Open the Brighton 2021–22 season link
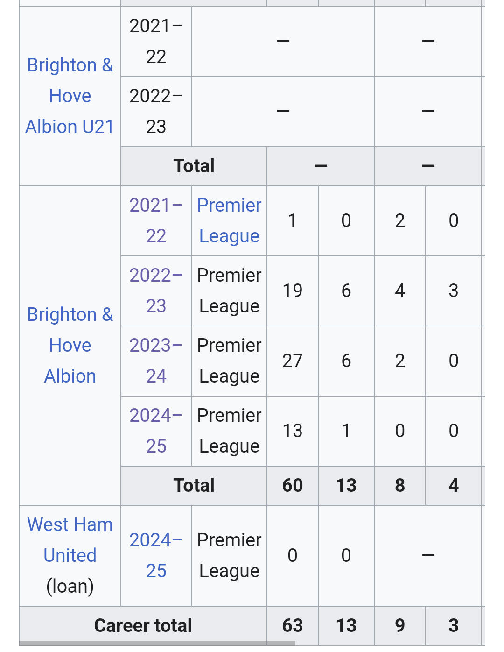Viewport: 504px width, 652px height. coord(156,220)
